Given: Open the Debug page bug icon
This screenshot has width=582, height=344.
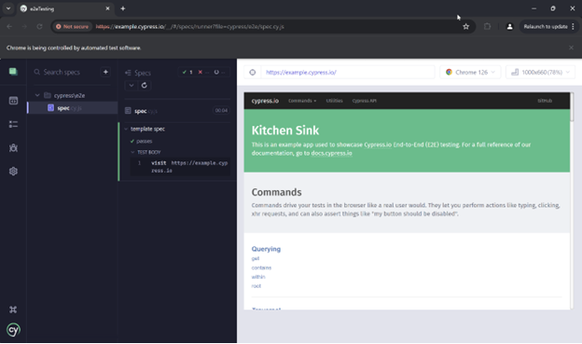Looking at the screenshot, I should click(x=13, y=148).
